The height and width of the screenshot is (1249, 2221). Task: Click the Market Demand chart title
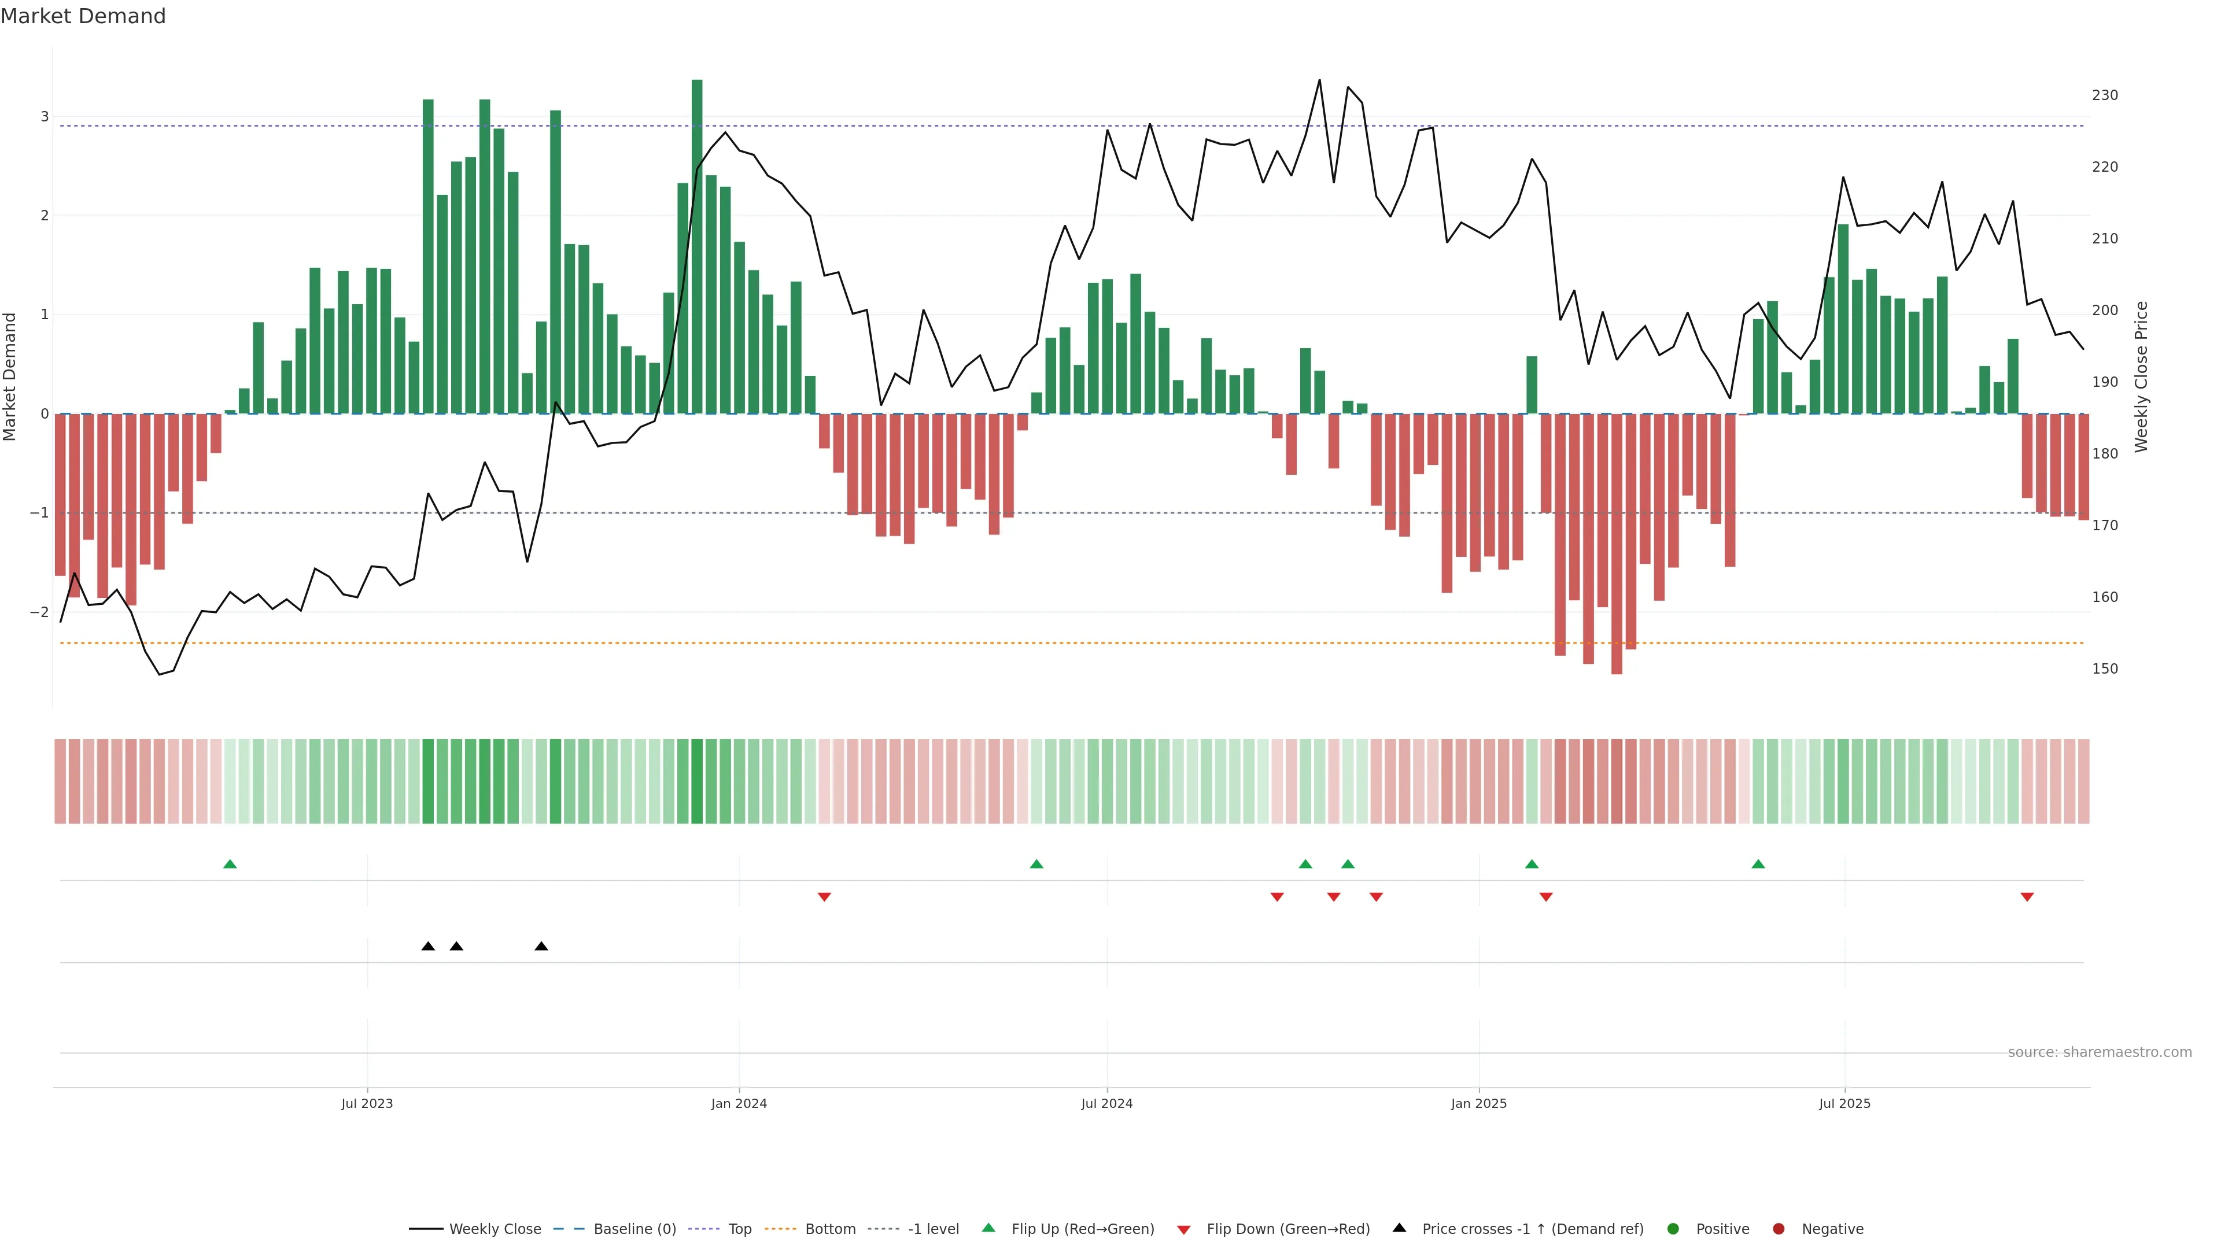click(84, 16)
